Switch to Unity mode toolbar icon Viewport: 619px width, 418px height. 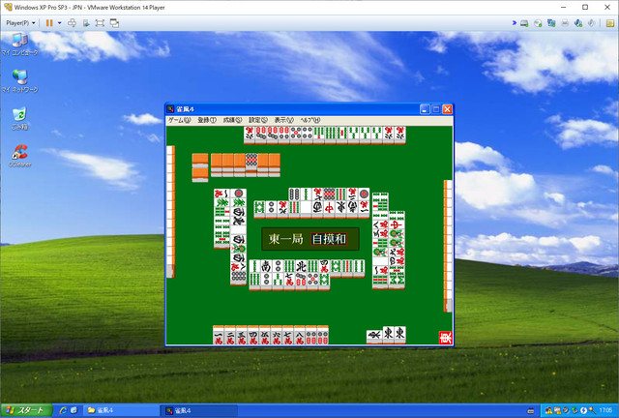pyautogui.click(x=114, y=23)
